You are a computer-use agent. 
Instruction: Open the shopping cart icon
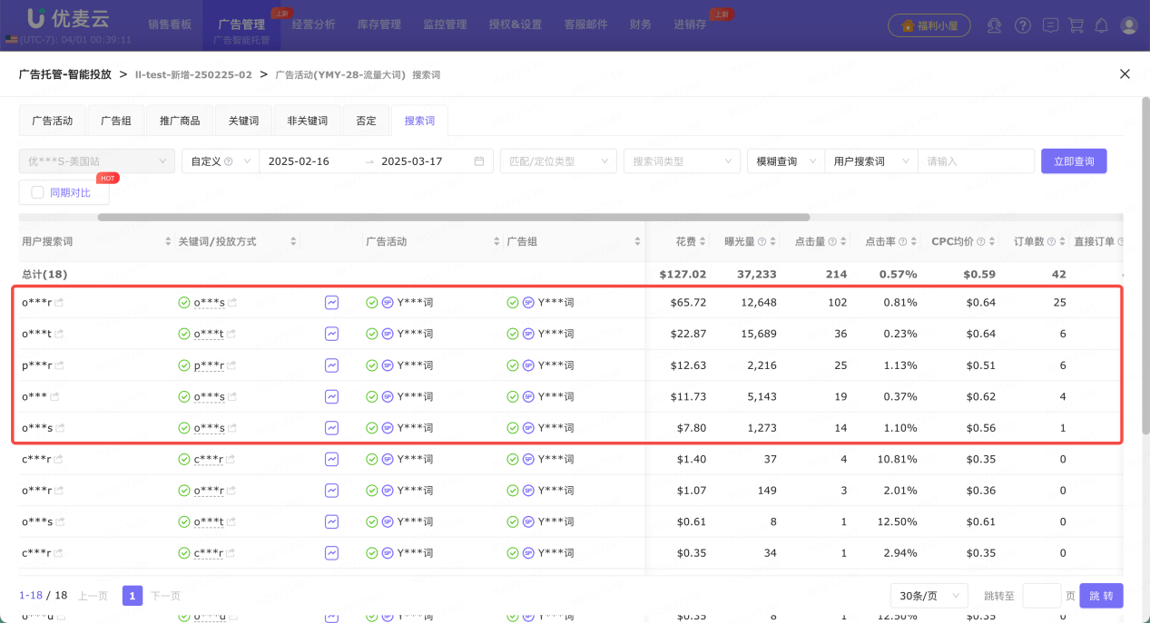pos(1076,25)
